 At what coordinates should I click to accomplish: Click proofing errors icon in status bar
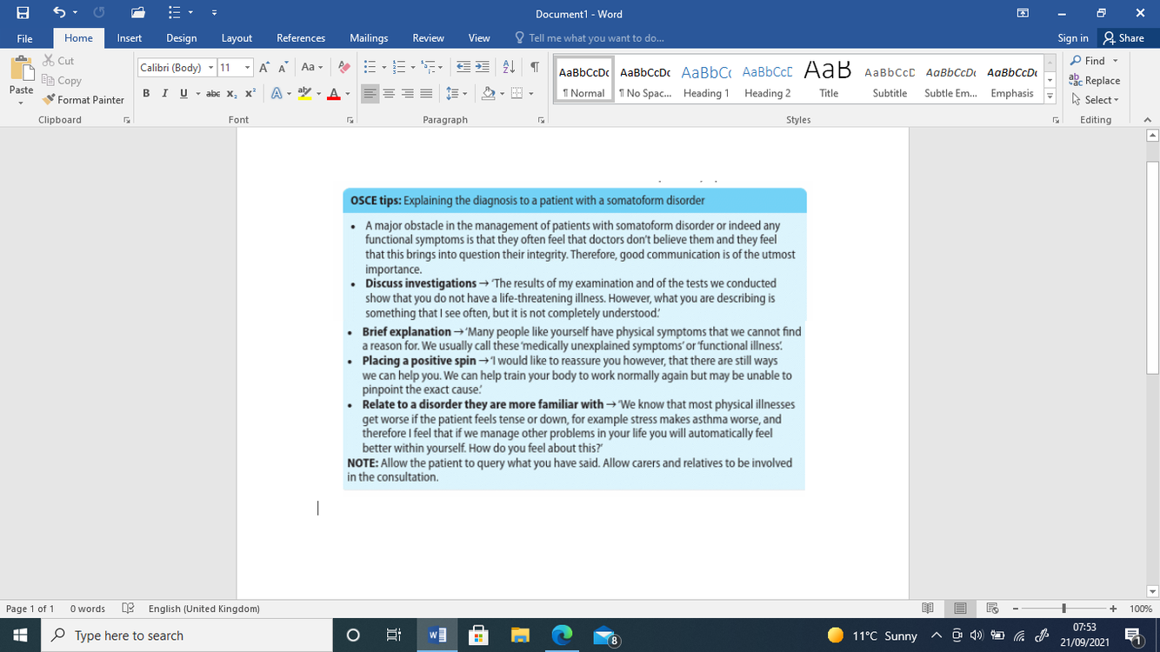pos(128,609)
